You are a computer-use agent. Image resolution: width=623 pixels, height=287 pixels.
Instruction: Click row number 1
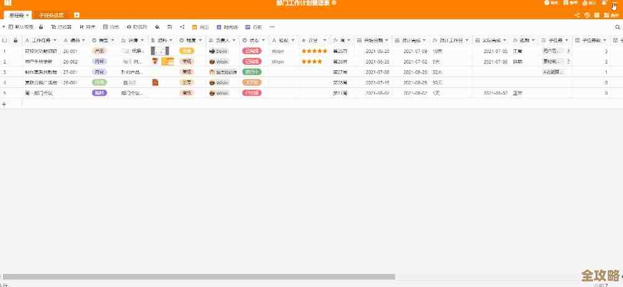(x=4, y=51)
